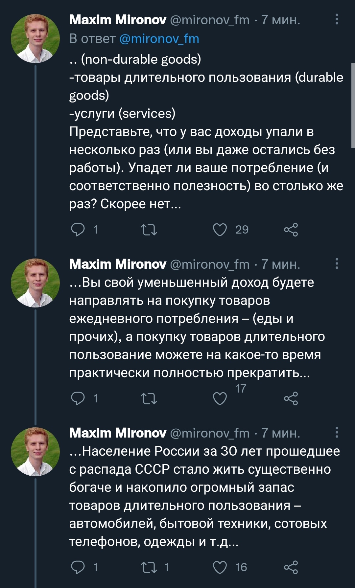Retweet the tweet about Russia's population
This screenshot has width=355, height=588.
click(x=149, y=567)
